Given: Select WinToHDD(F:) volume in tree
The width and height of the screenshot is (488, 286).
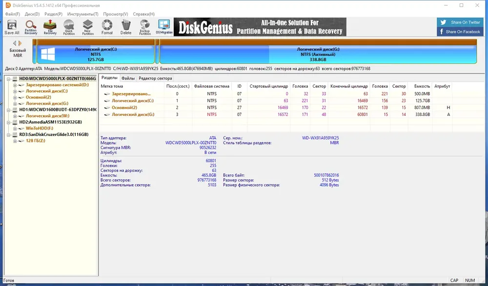Looking at the screenshot, I should point(40,129).
